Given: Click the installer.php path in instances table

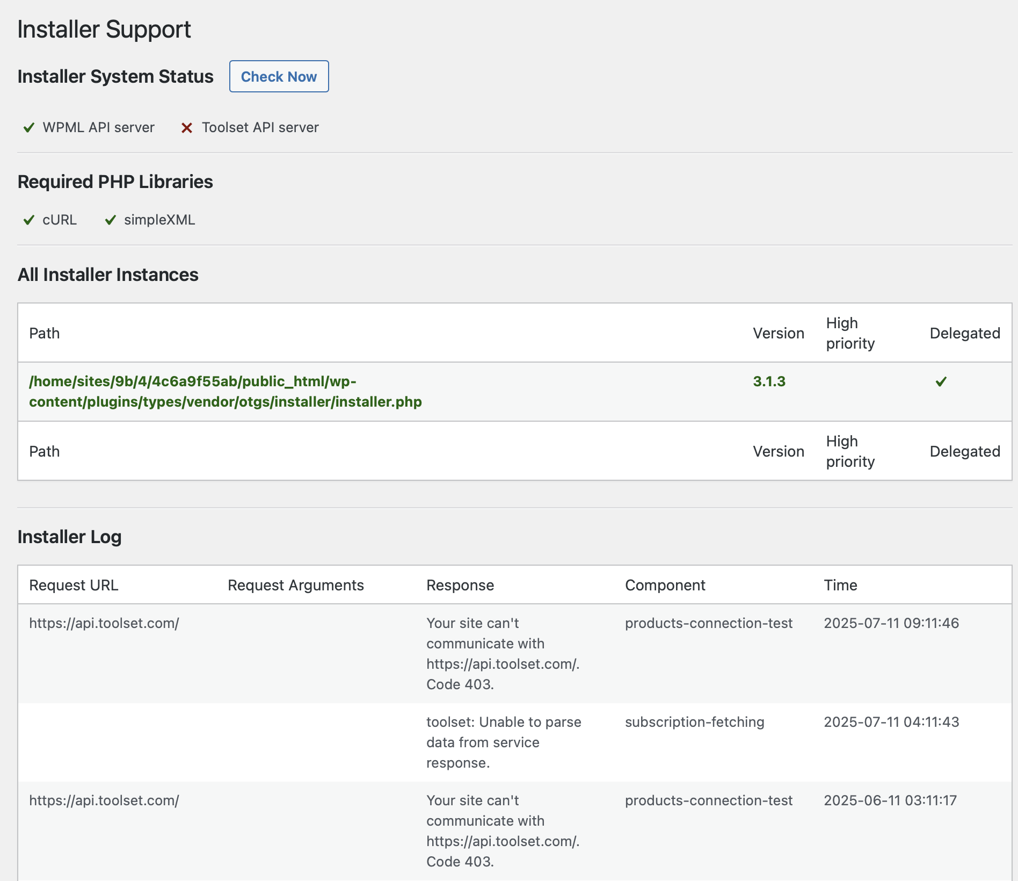Looking at the screenshot, I should [225, 392].
